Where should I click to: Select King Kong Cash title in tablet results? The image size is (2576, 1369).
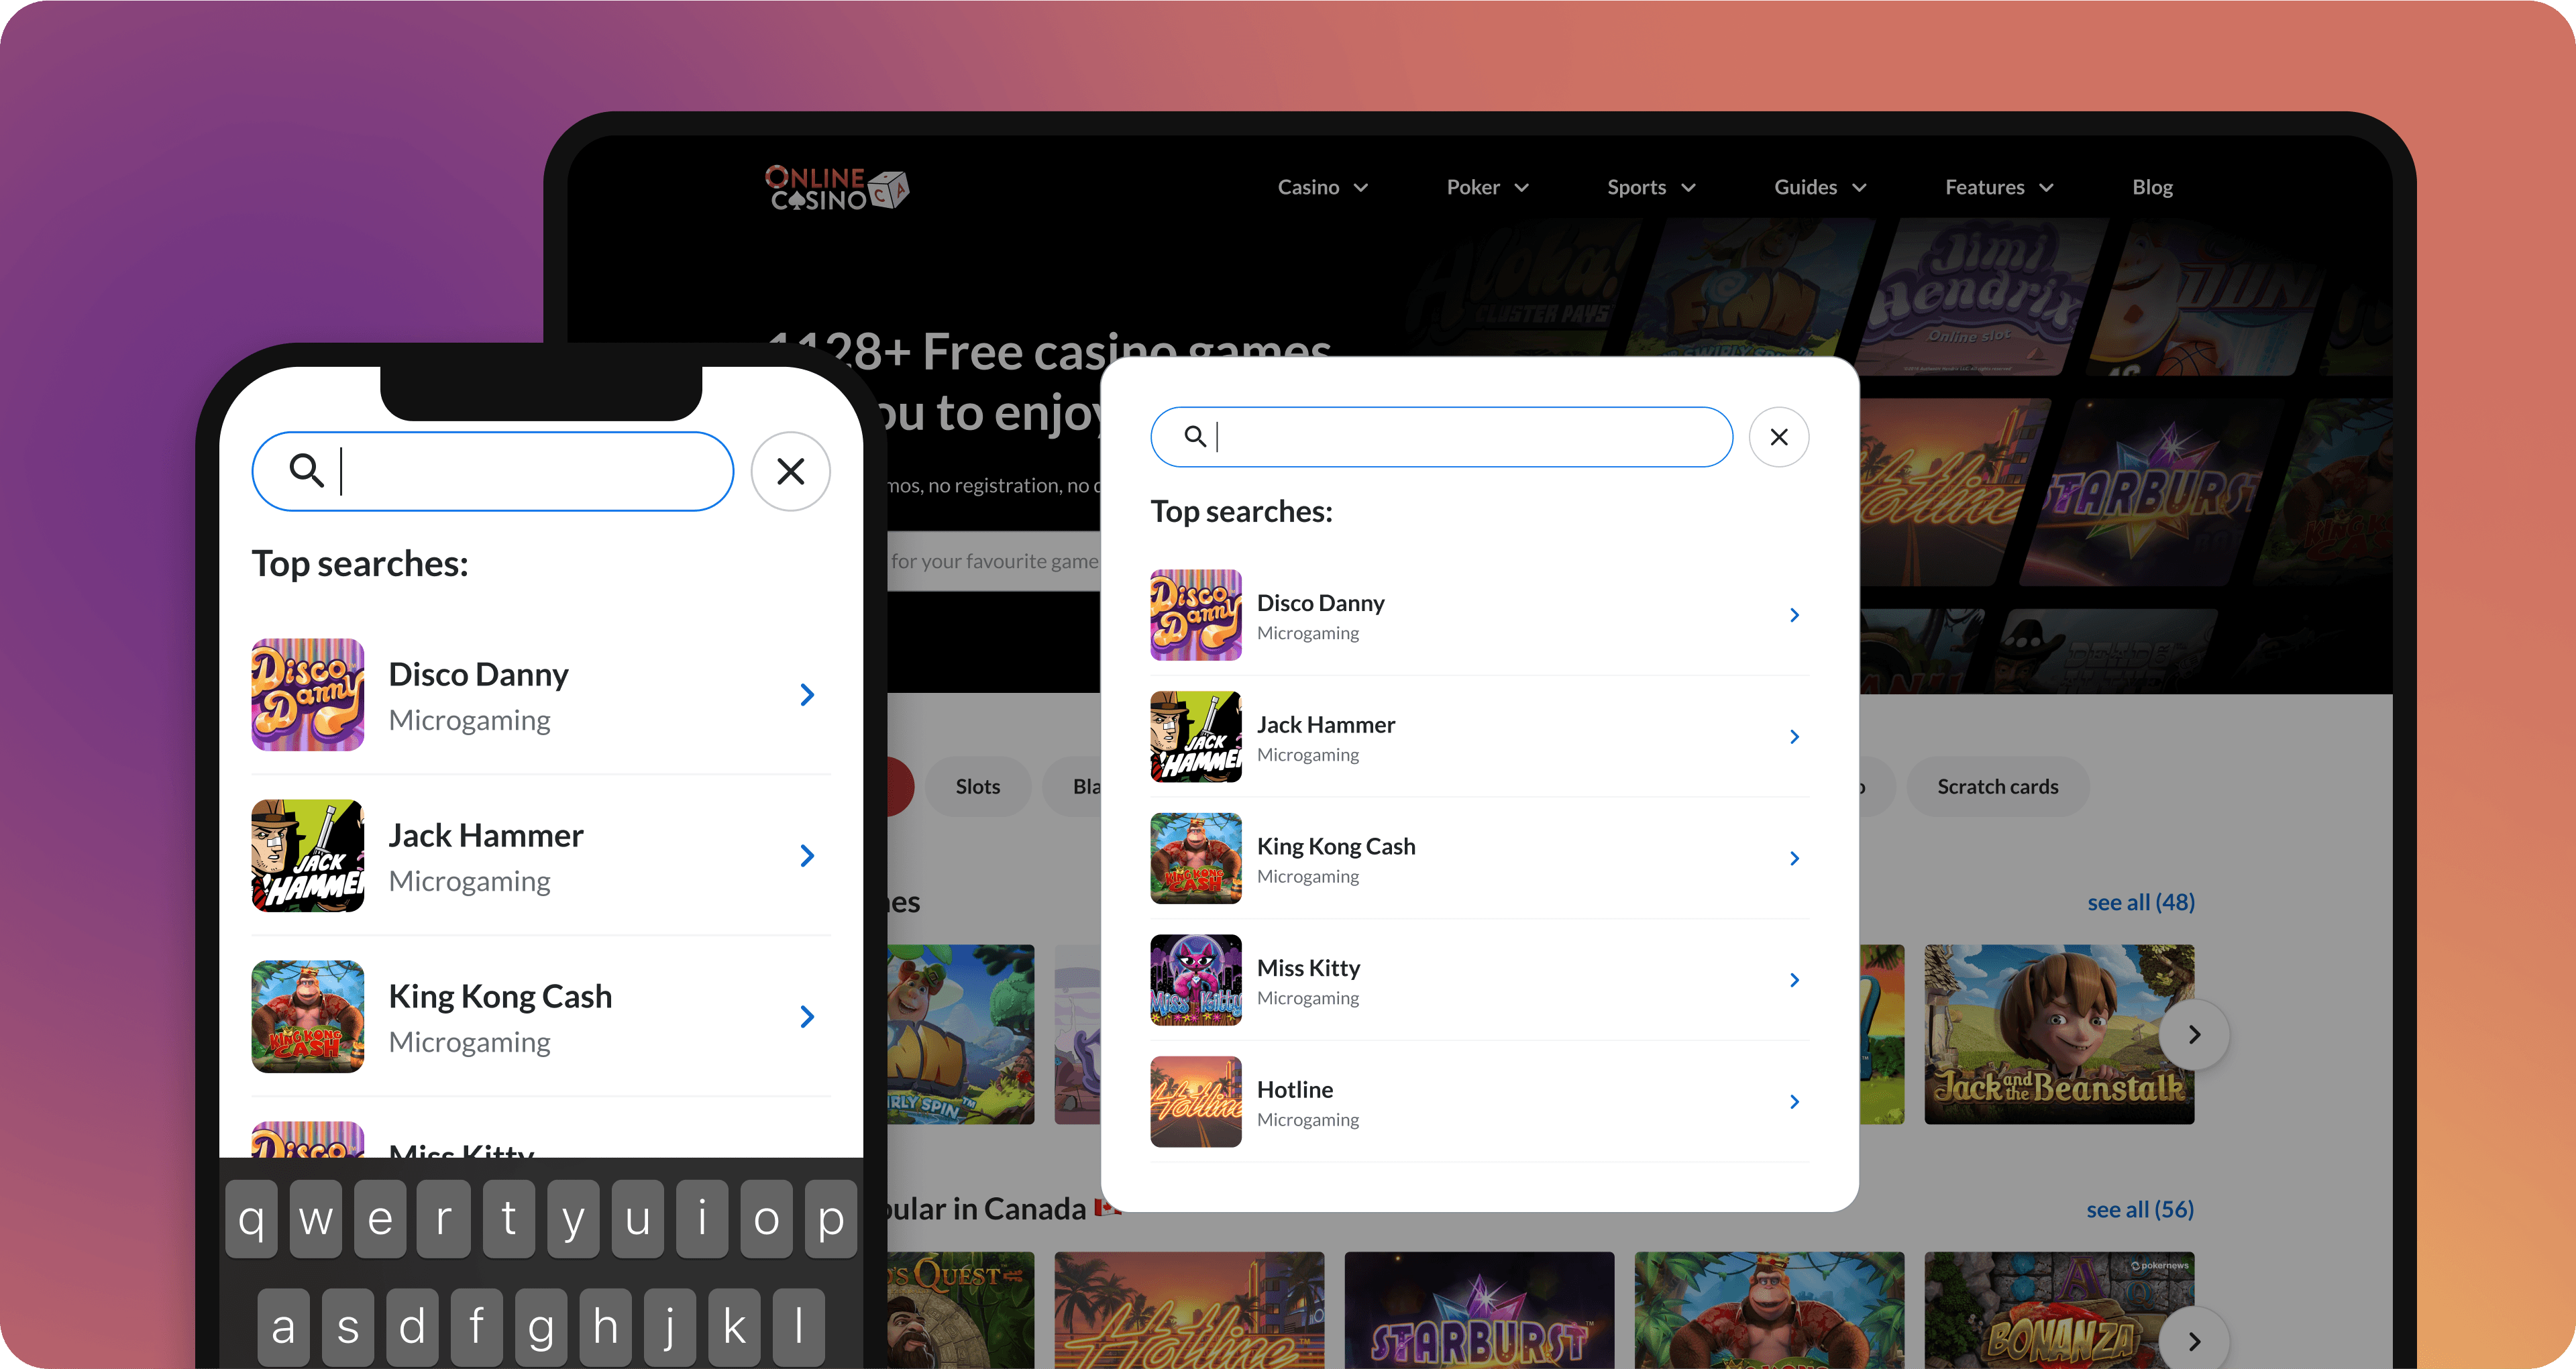coord(1336,847)
